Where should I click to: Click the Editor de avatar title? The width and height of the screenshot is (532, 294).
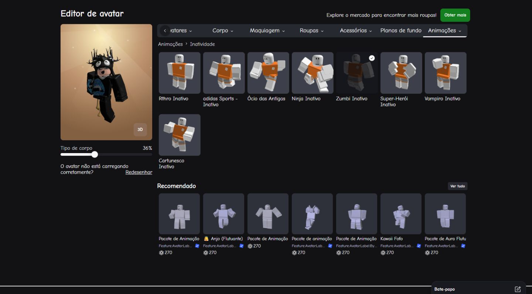pos(92,14)
